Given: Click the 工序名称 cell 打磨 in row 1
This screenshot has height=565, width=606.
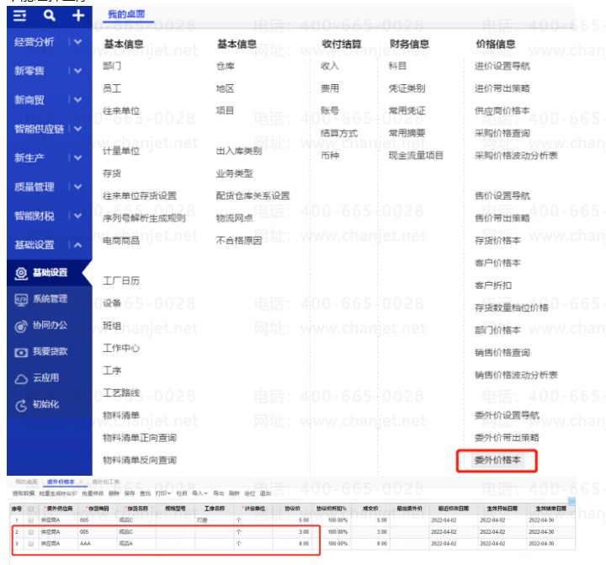Looking at the screenshot, I should click(x=214, y=520).
